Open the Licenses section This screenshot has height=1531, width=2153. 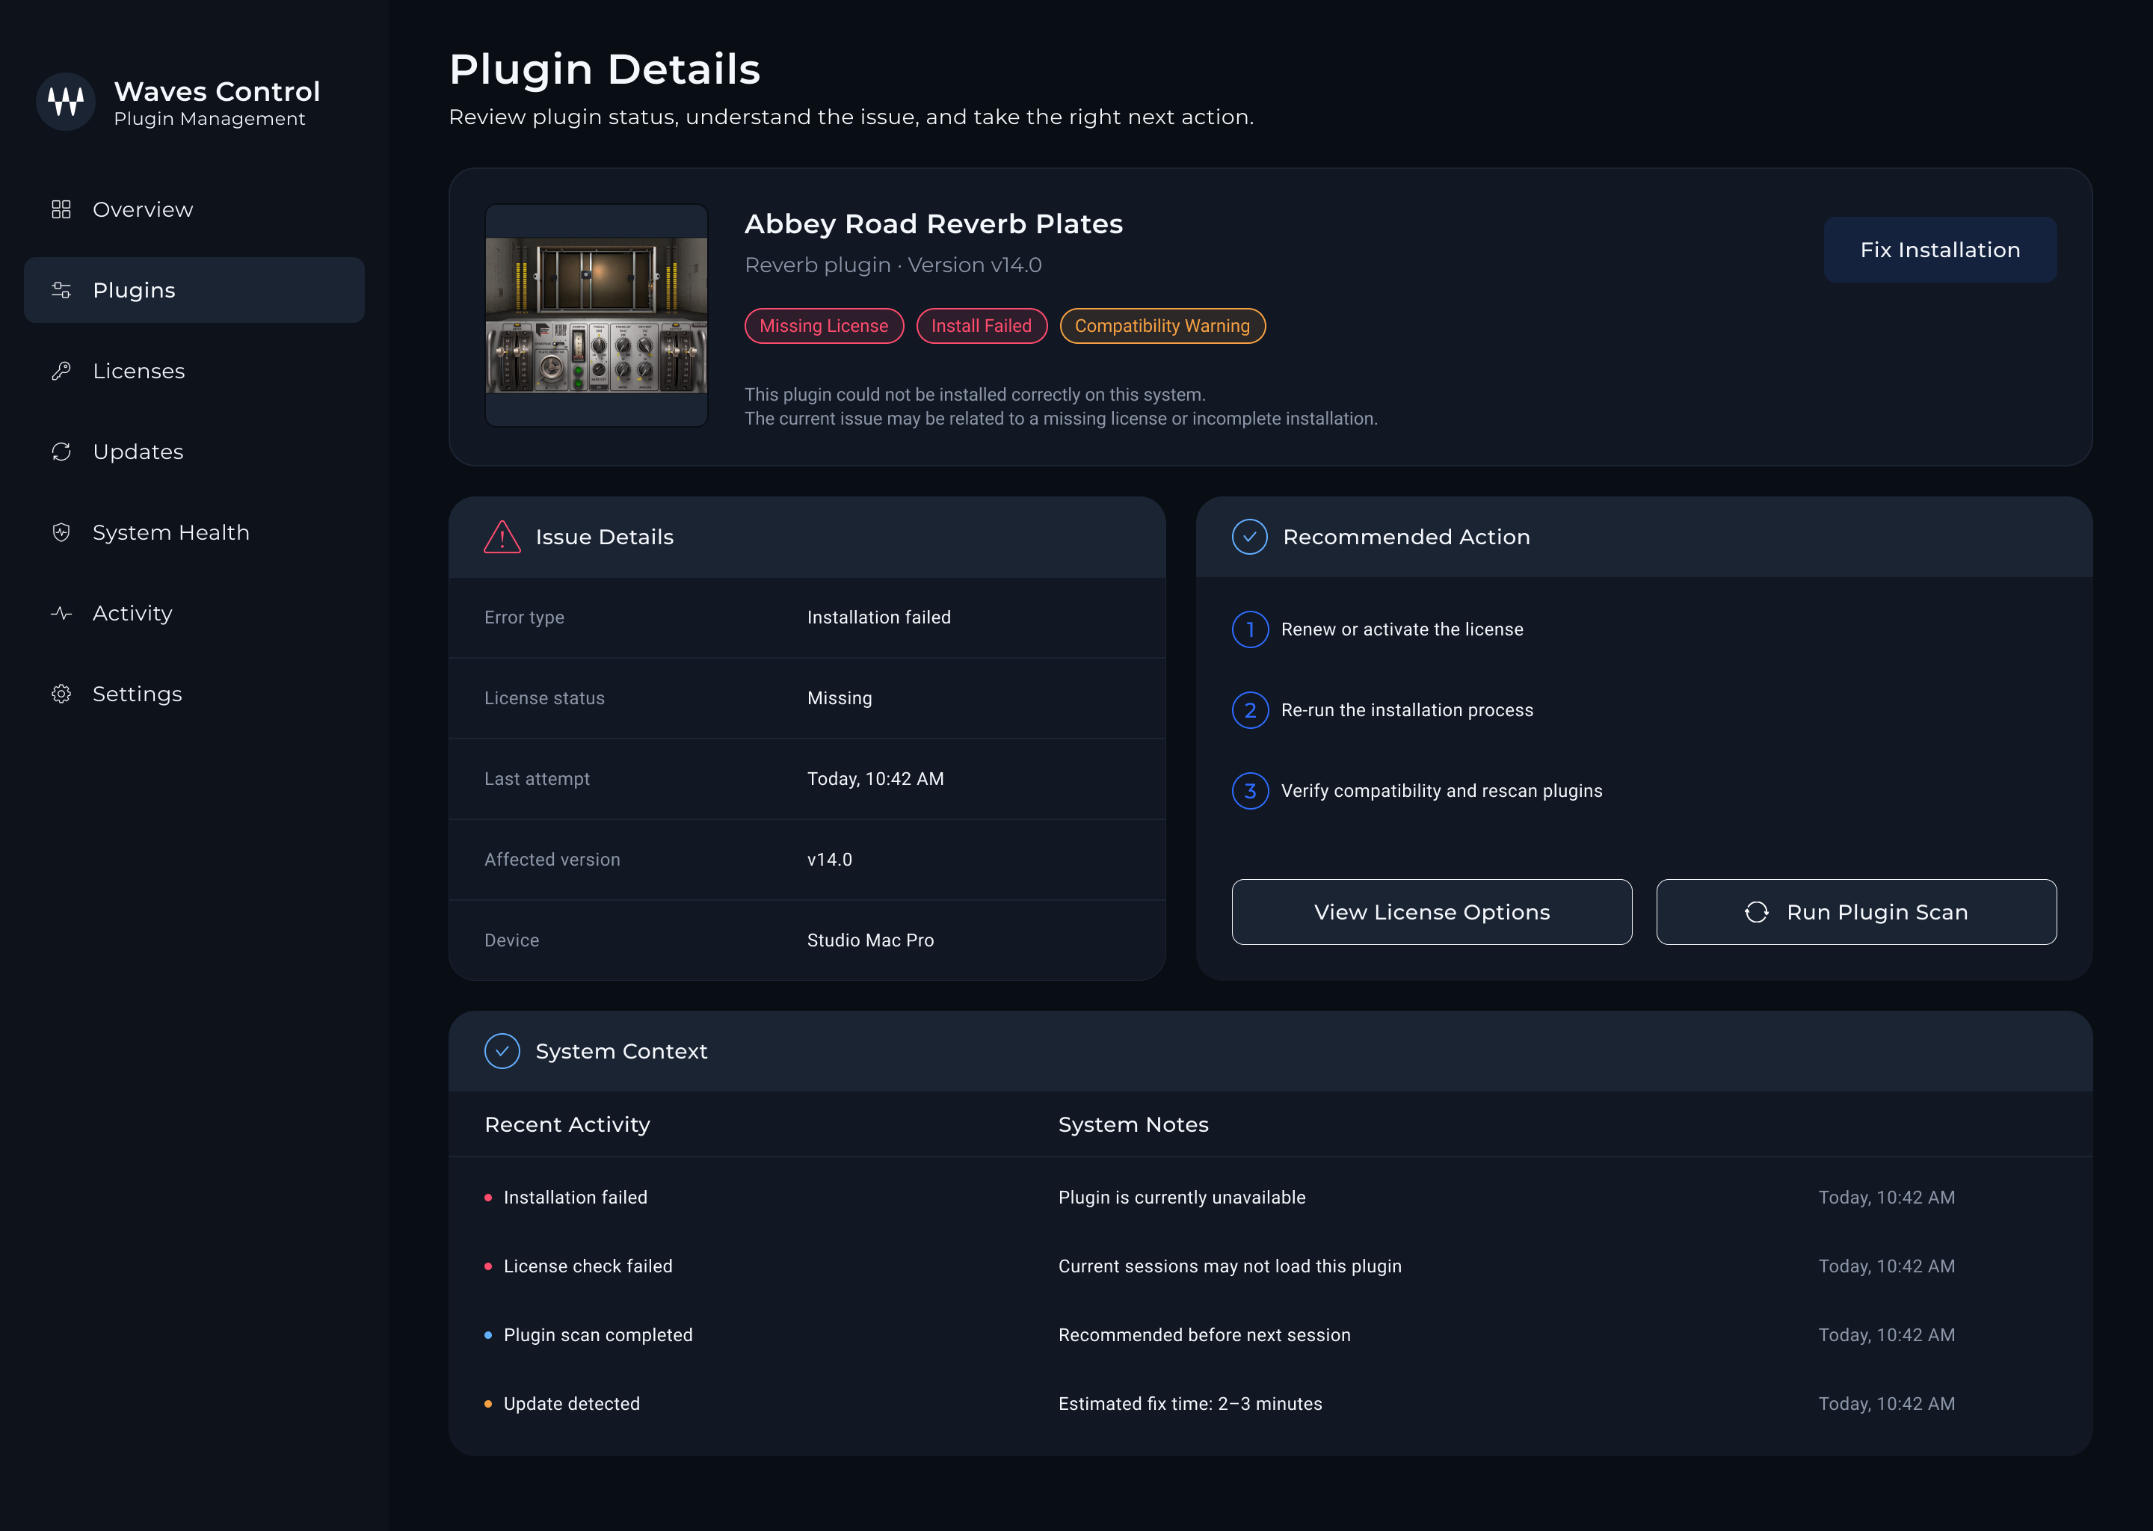click(x=194, y=372)
